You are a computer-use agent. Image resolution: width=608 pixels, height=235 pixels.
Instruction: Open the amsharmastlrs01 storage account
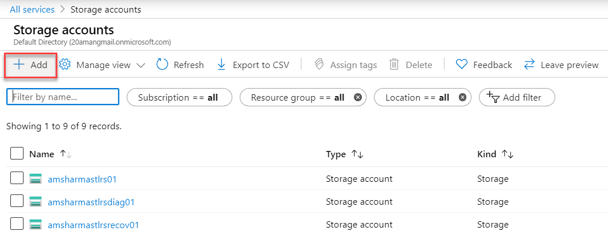click(x=82, y=179)
